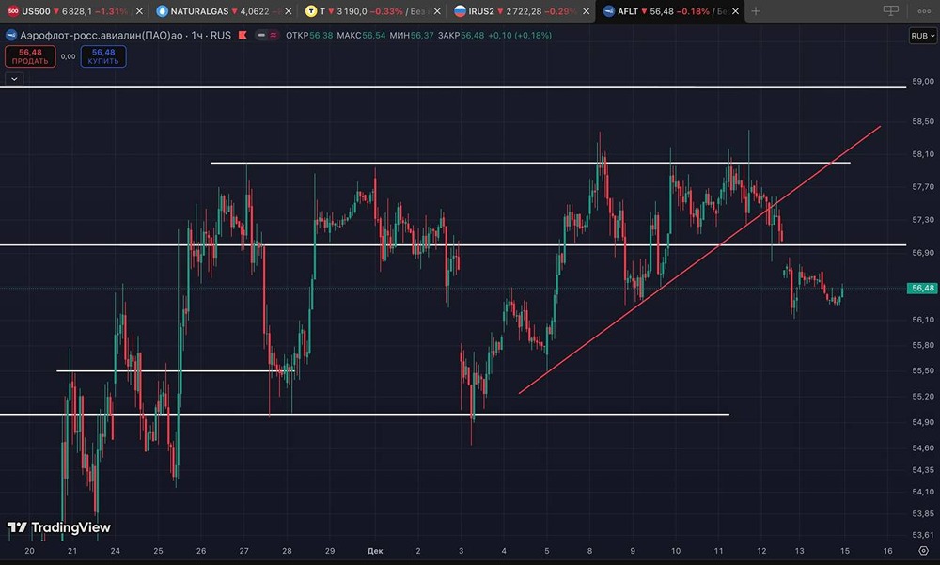Click the 56,48 ПРОДАТЬ sell button
This screenshot has width=940, height=565.
point(30,56)
